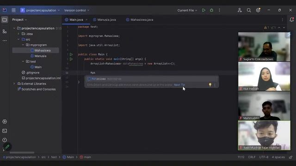Open the Version control dropdown
The image size is (296, 166).
(x=77, y=10)
